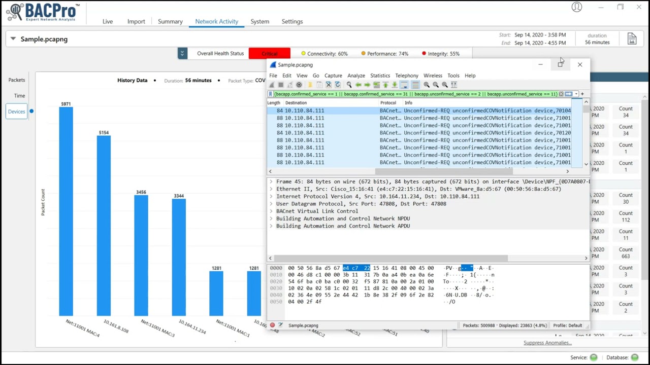Switch to BACPro System tab
This screenshot has height=365, width=650.
[259, 21]
